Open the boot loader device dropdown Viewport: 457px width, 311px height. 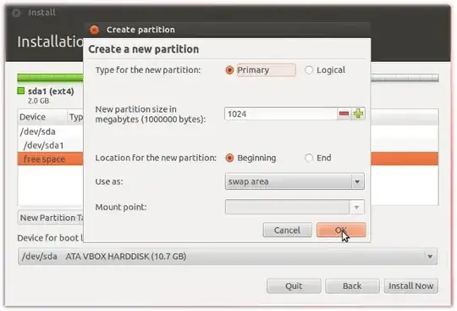228,257
